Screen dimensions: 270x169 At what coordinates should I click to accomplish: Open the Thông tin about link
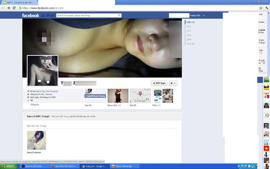(35, 105)
